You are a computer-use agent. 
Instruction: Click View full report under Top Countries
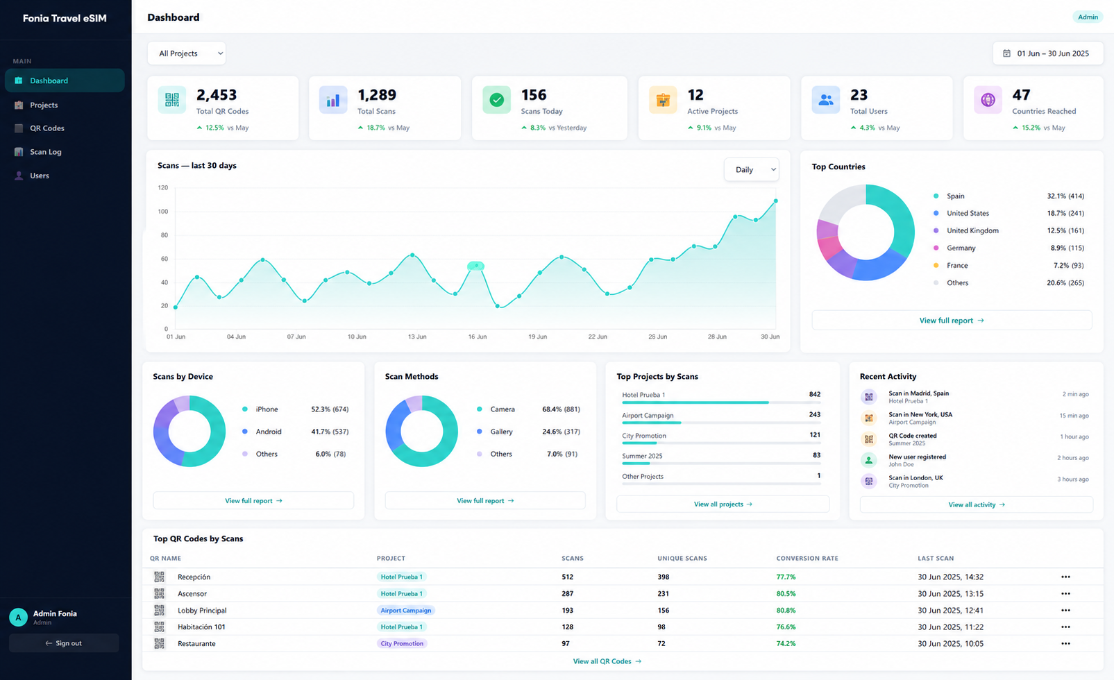952,321
